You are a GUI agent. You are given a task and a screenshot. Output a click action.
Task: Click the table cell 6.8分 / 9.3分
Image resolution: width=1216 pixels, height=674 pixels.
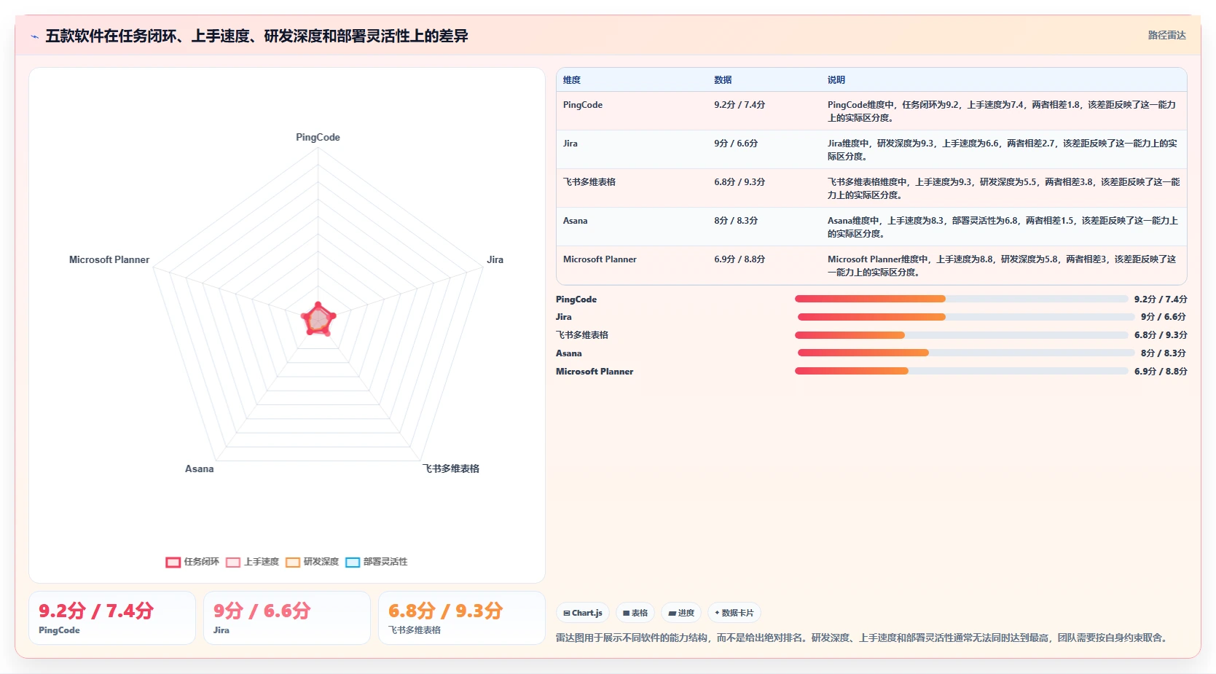[740, 182]
